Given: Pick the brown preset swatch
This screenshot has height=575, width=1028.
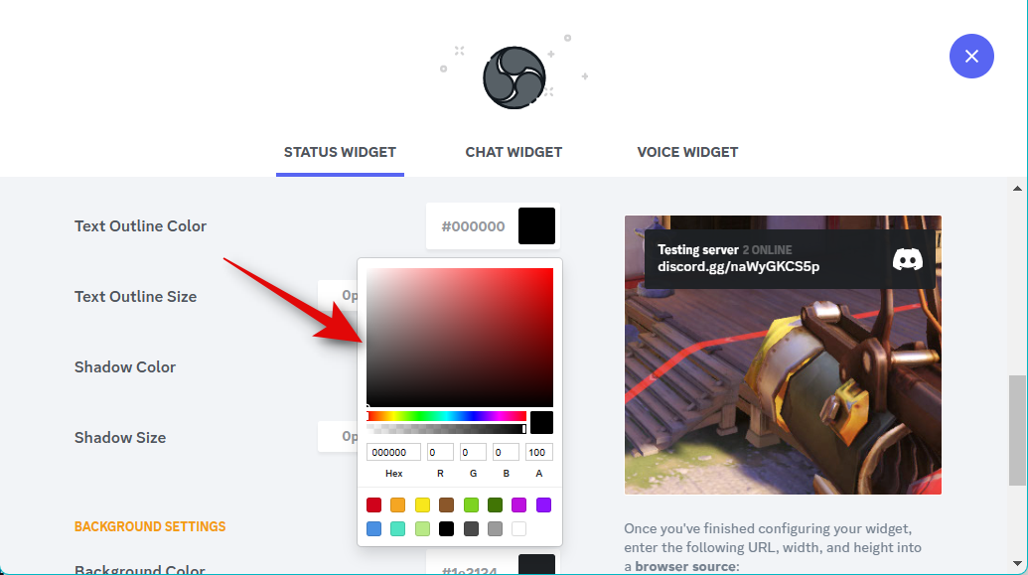Looking at the screenshot, I should (447, 504).
